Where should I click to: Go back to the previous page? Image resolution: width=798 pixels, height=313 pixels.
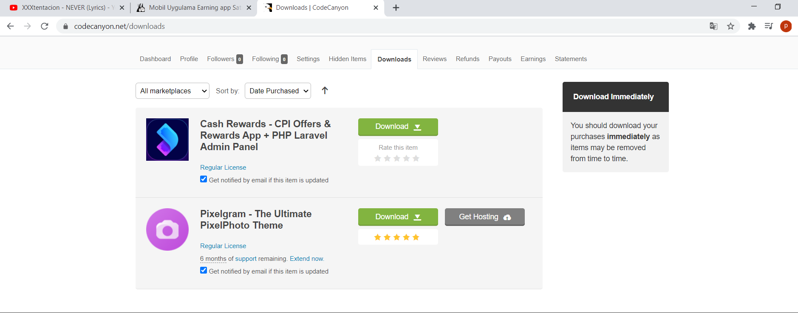click(11, 26)
